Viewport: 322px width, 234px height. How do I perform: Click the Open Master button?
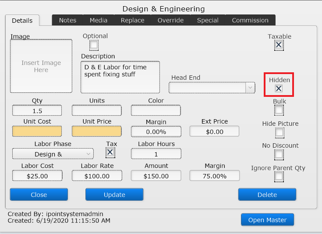point(267,220)
